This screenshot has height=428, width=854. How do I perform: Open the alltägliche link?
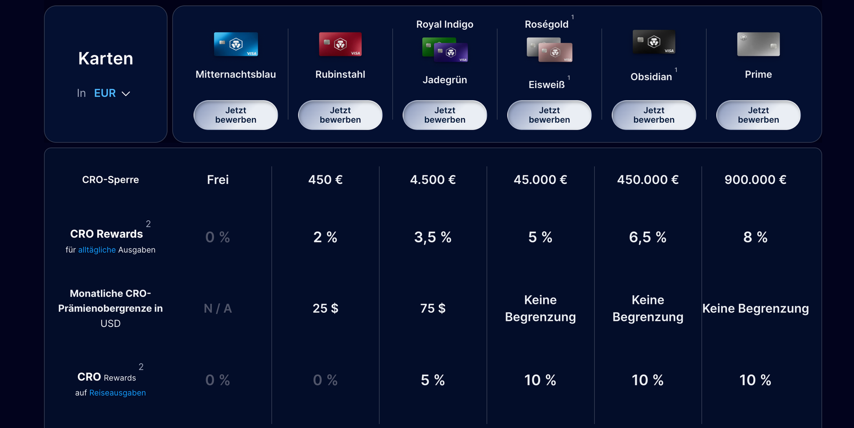tap(97, 250)
